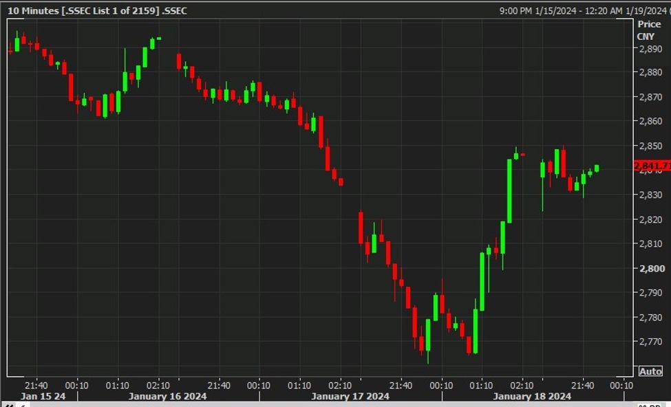Click the 2,880 price axis label
Screen dimensions: 671x407
tap(651, 72)
